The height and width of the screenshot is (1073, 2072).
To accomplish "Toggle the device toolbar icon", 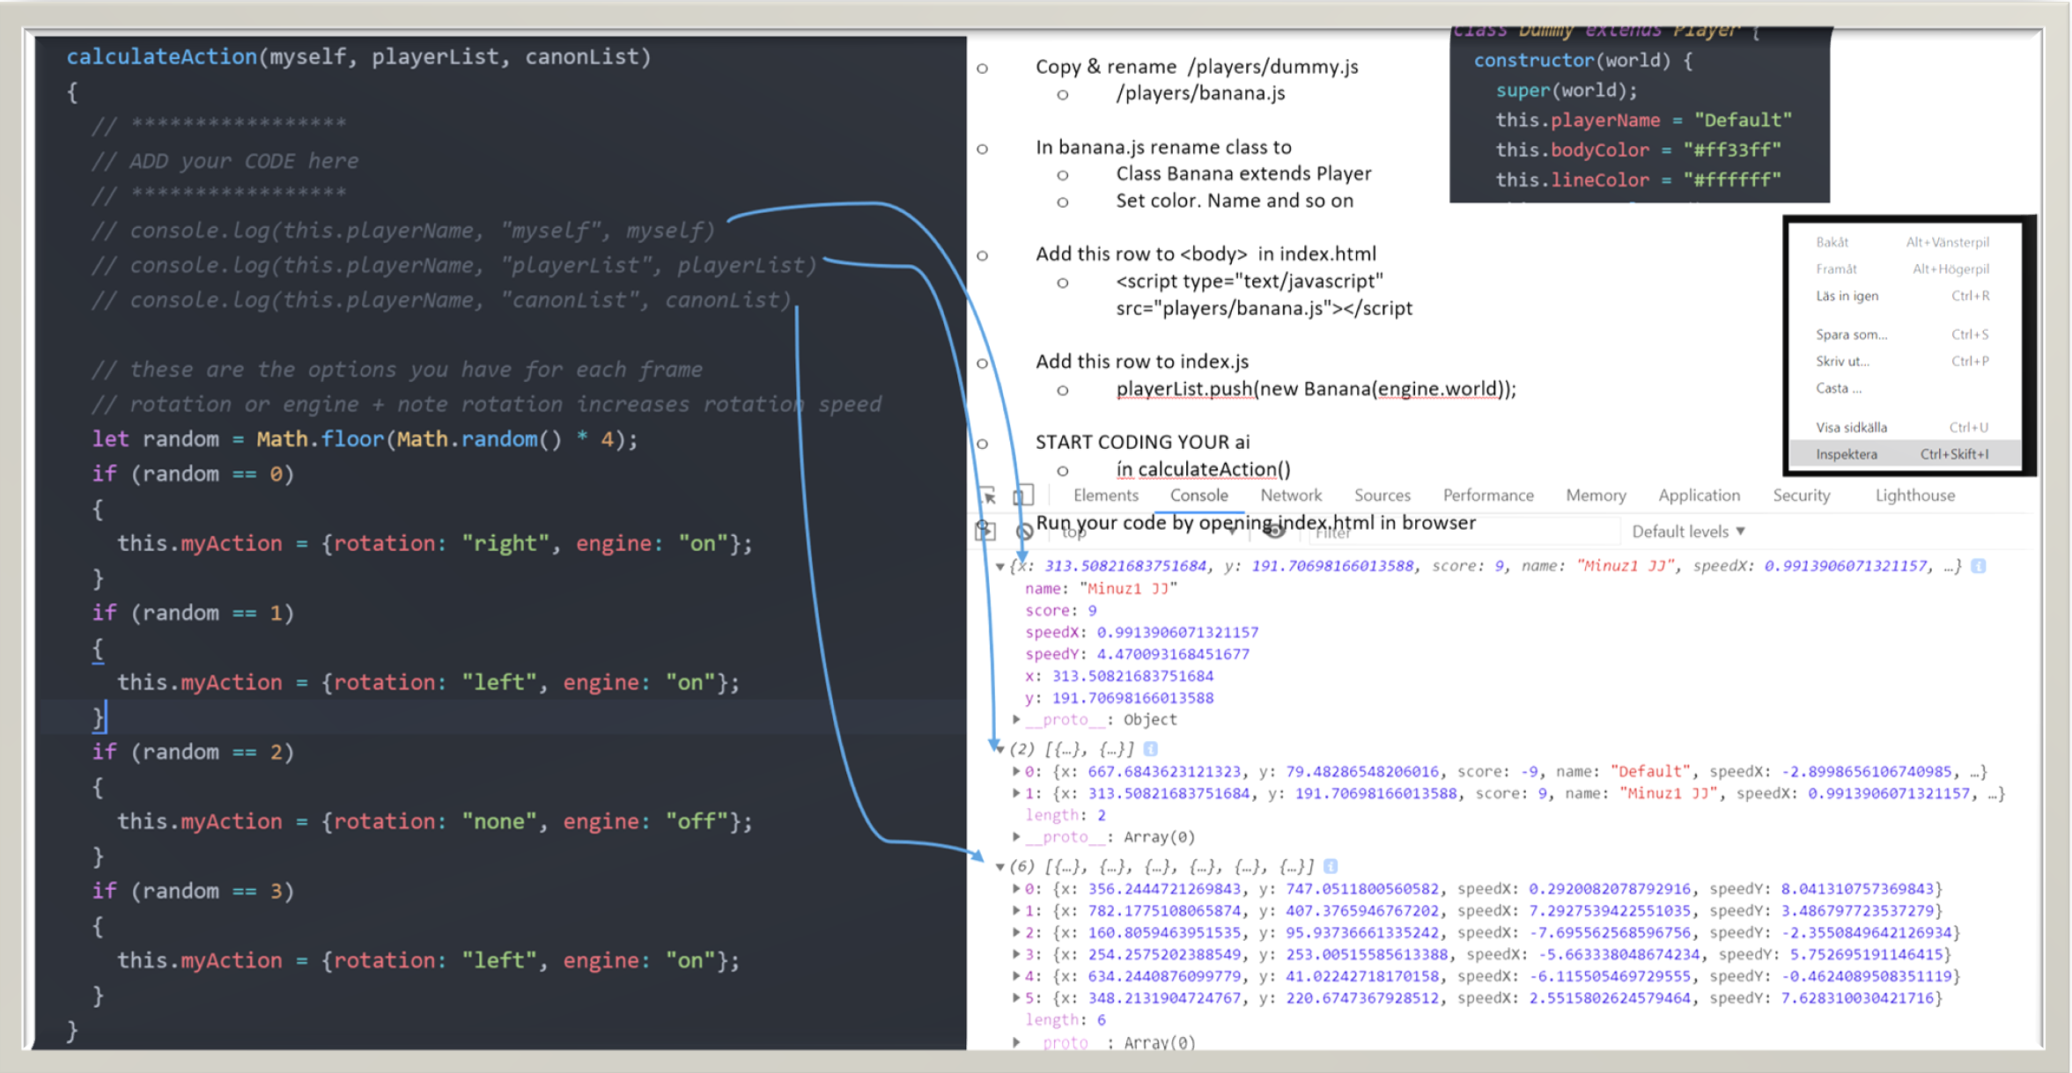I will [x=1022, y=496].
